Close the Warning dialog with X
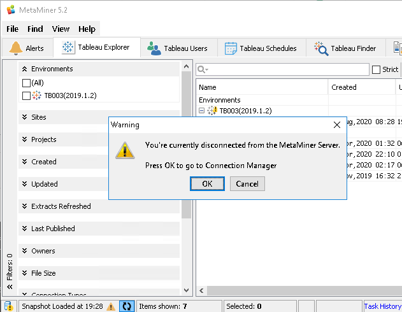 point(337,125)
